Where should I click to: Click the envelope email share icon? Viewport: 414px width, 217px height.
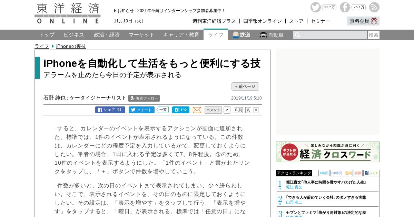pos(197,110)
